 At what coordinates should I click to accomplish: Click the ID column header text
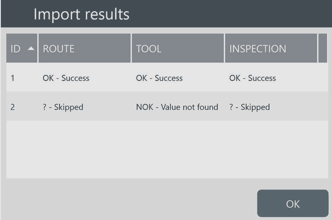[15, 49]
